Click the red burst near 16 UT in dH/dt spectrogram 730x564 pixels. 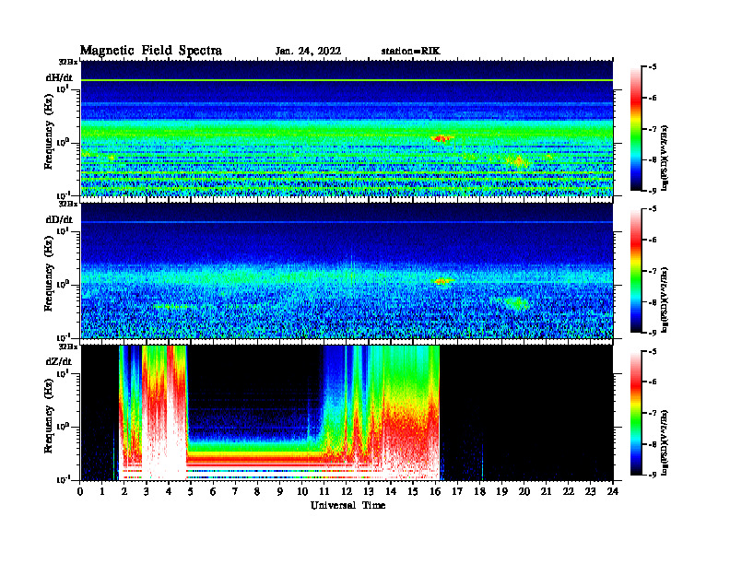coord(442,138)
